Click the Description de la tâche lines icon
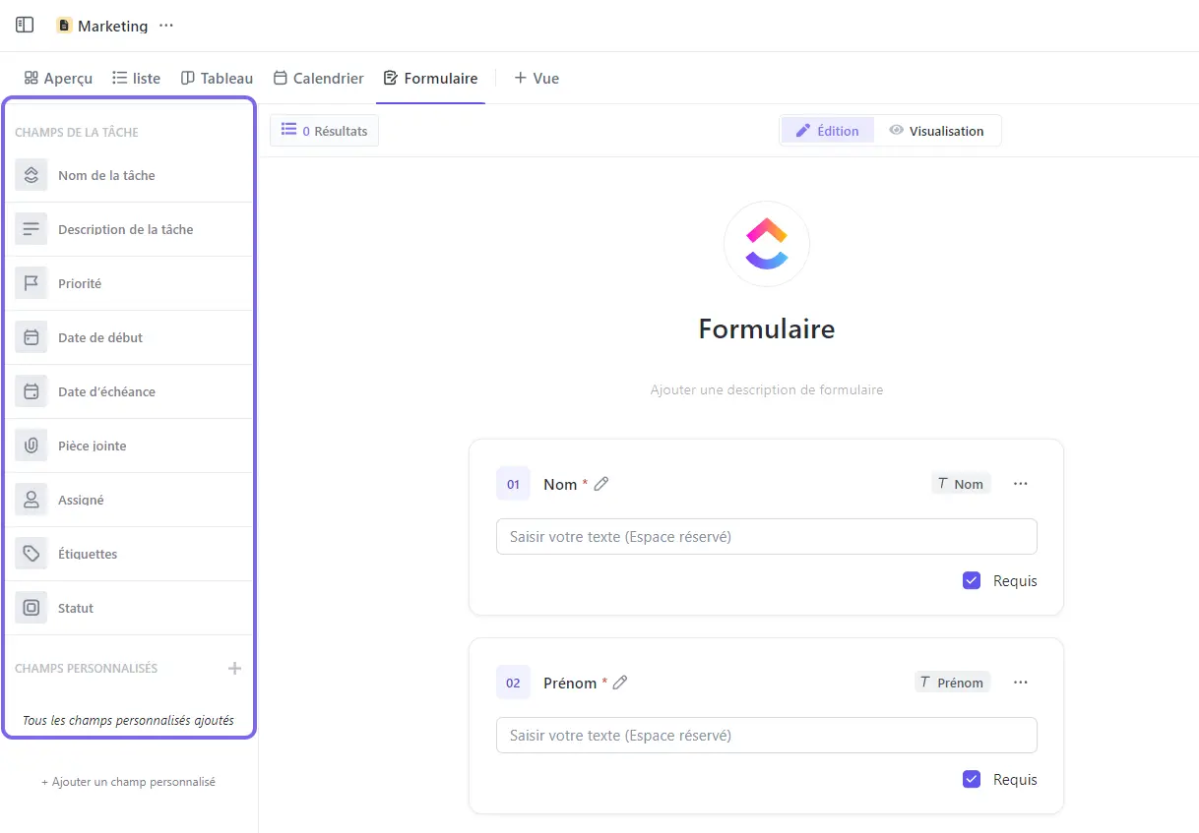This screenshot has height=833, width=1199. point(32,229)
